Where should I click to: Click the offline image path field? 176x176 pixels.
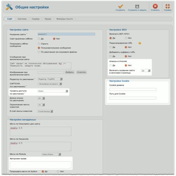click(51, 72)
